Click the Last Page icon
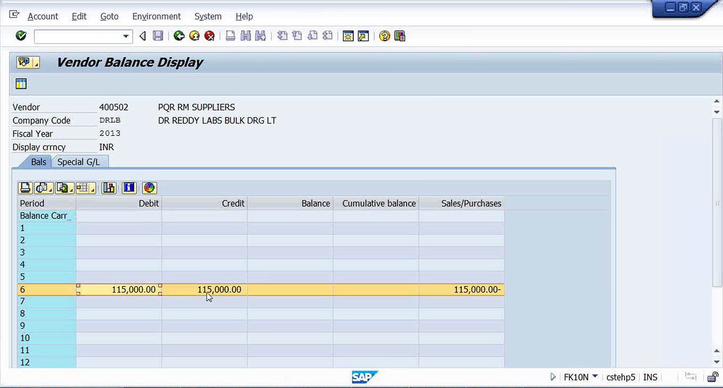This screenshot has height=388, width=723. tap(328, 36)
